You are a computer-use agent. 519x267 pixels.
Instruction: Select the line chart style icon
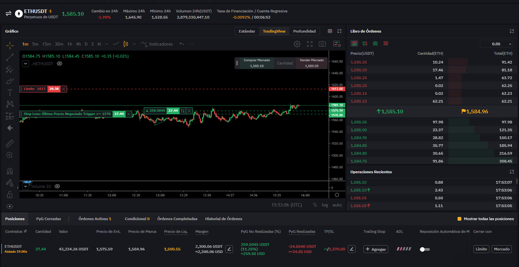point(116,44)
